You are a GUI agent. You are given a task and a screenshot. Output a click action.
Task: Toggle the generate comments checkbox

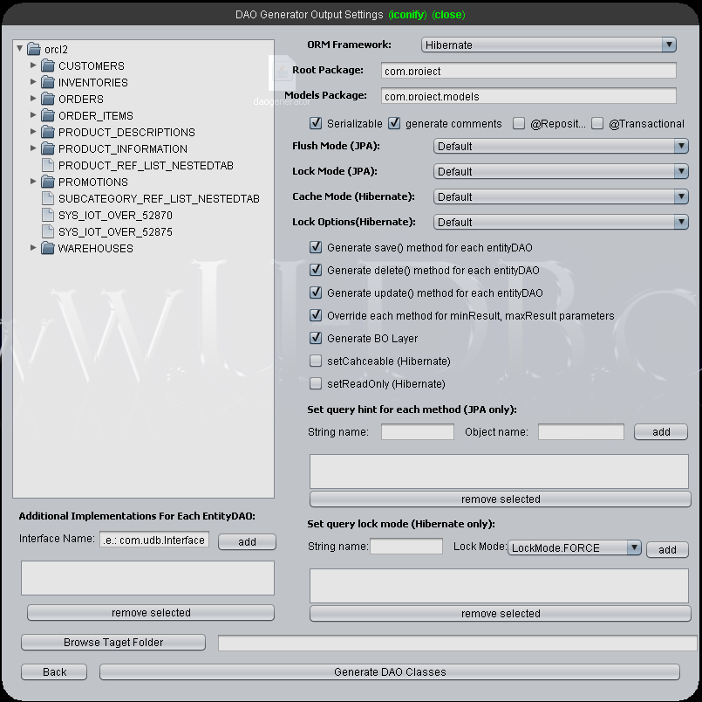point(394,123)
